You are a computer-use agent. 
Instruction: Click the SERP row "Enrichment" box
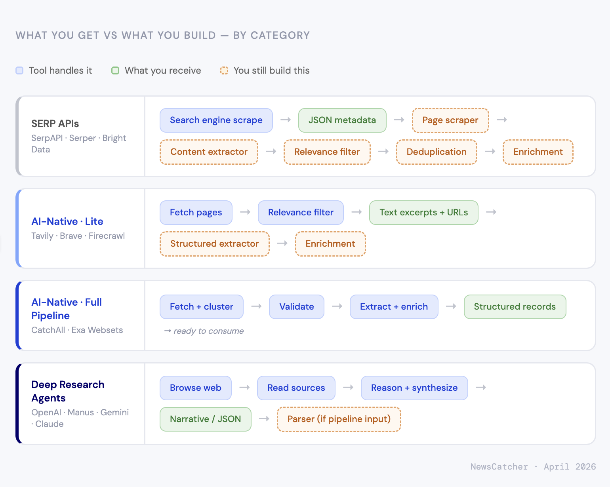pyautogui.click(x=538, y=152)
